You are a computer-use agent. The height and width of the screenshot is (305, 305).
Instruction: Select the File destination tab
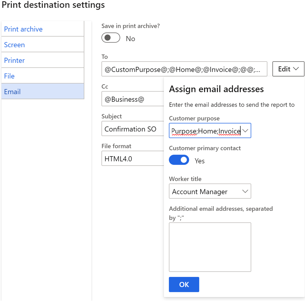pos(43,76)
